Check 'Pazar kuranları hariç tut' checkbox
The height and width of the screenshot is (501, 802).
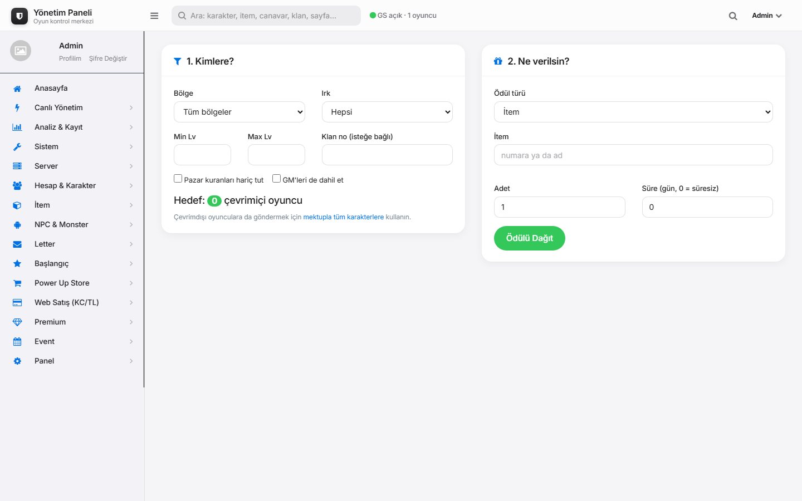click(178, 179)
